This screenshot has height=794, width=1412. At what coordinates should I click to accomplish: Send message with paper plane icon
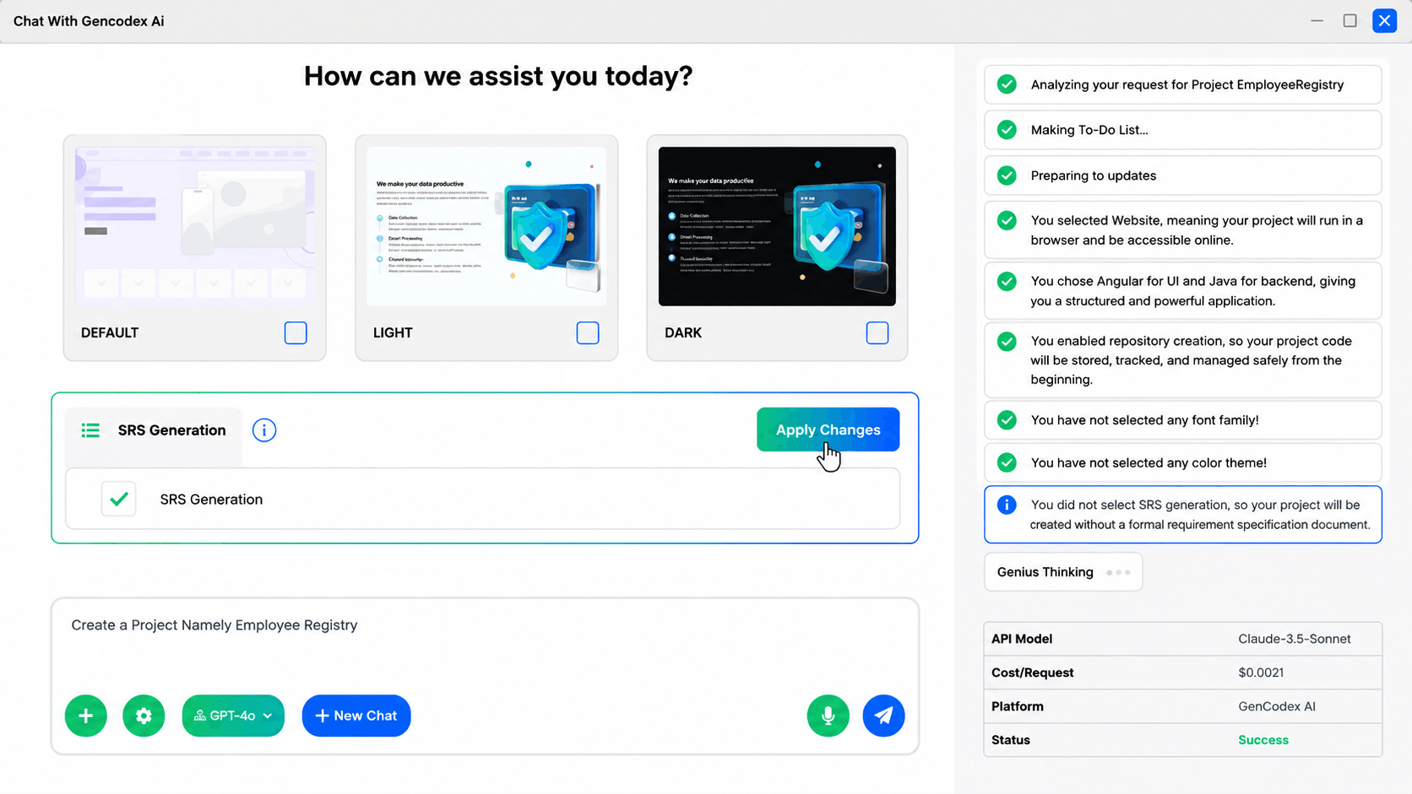883,716
